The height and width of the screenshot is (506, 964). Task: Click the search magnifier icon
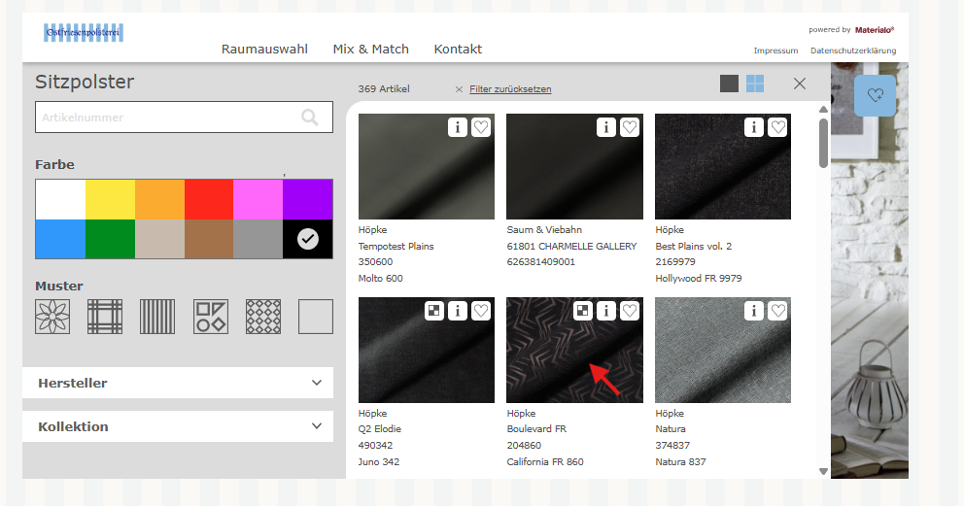310,118
